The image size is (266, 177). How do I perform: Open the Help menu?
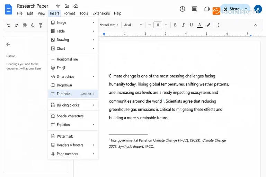(117, 13)
